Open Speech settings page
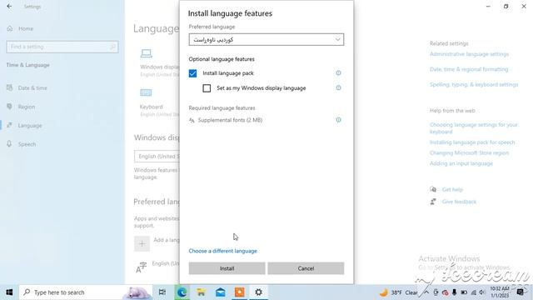 point(27,144)
